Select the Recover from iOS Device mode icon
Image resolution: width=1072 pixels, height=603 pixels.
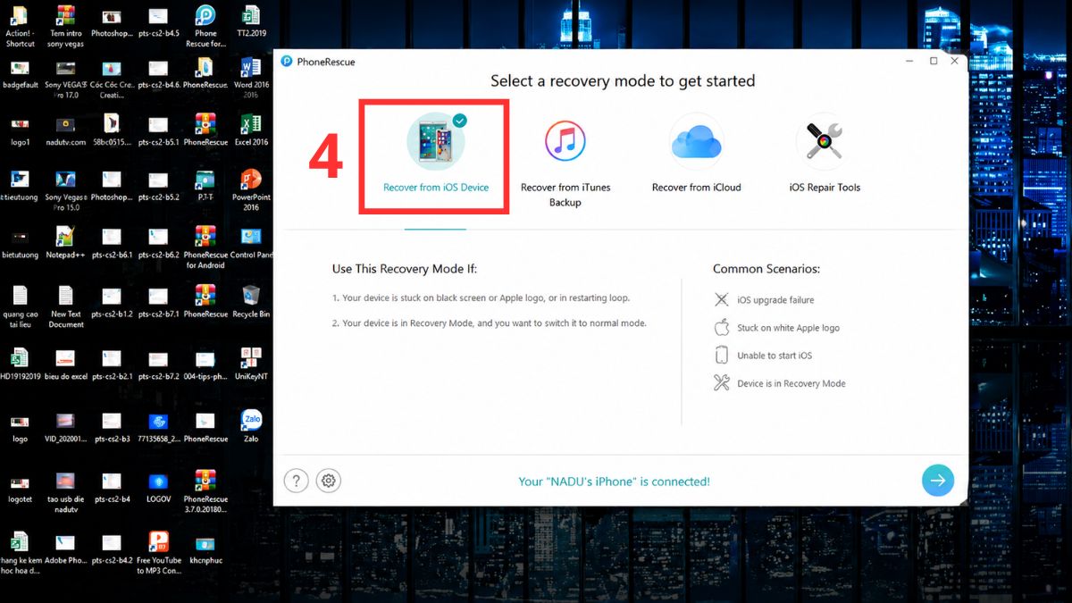(x=435, y=142)
